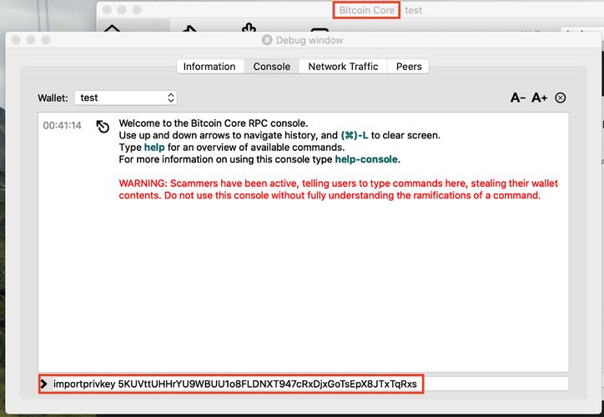Screen dimensions: 604x417
Task: Click the 00:41:14 timestamp in console
Action: point(62,126)
